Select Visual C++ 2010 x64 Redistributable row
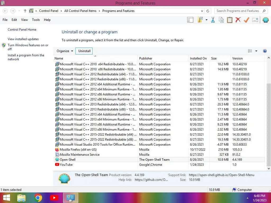This screenshot has width=271, height=203. [159, 64]
